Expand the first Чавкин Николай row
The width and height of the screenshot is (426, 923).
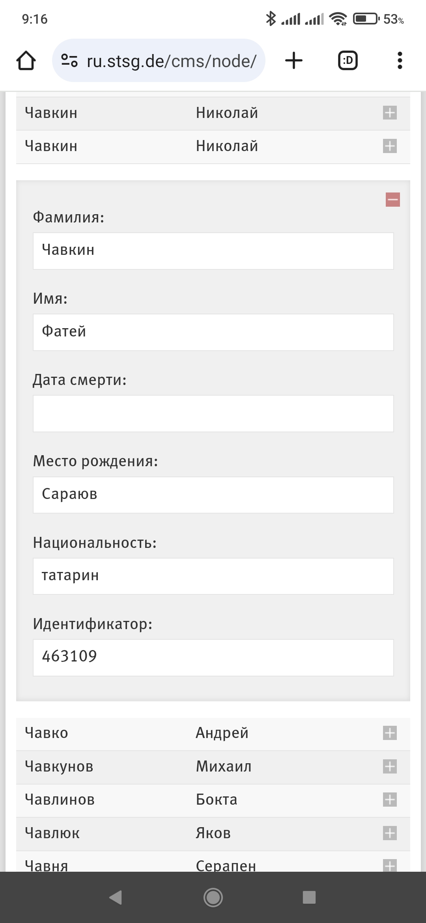pyautogui.click(x=390, y=113)
